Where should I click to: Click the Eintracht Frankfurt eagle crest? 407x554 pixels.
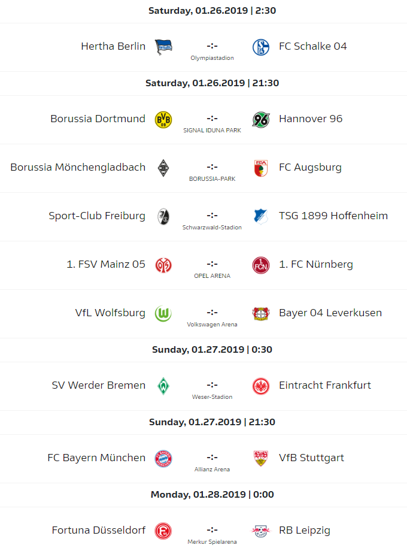click(261, 386)
